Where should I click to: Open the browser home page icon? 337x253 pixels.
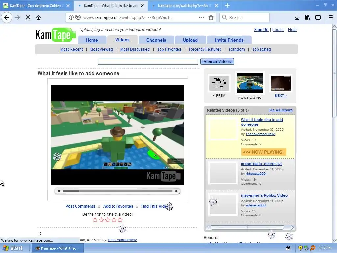[x=39, y=17]
